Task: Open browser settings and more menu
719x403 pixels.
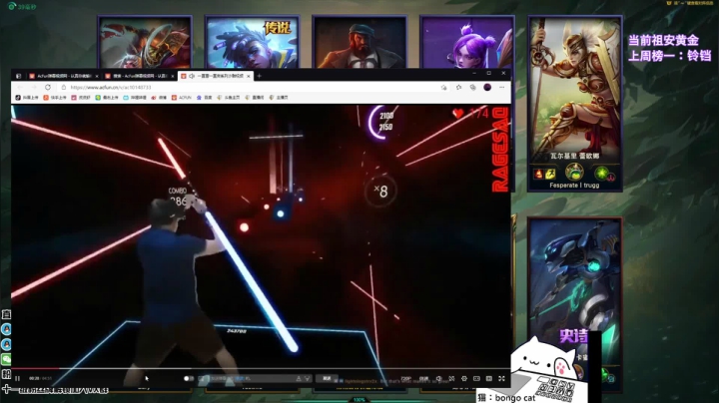Action: pyautogui.click(x=502, y=87)
